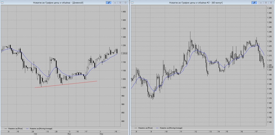Click the pin icon in the Дневной chart window
275x135 pixels.
tap(109, 2)
